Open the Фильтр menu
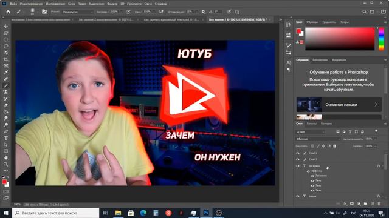Image resolution: width=389 pixels, height=218 pixels. (112, 4)
